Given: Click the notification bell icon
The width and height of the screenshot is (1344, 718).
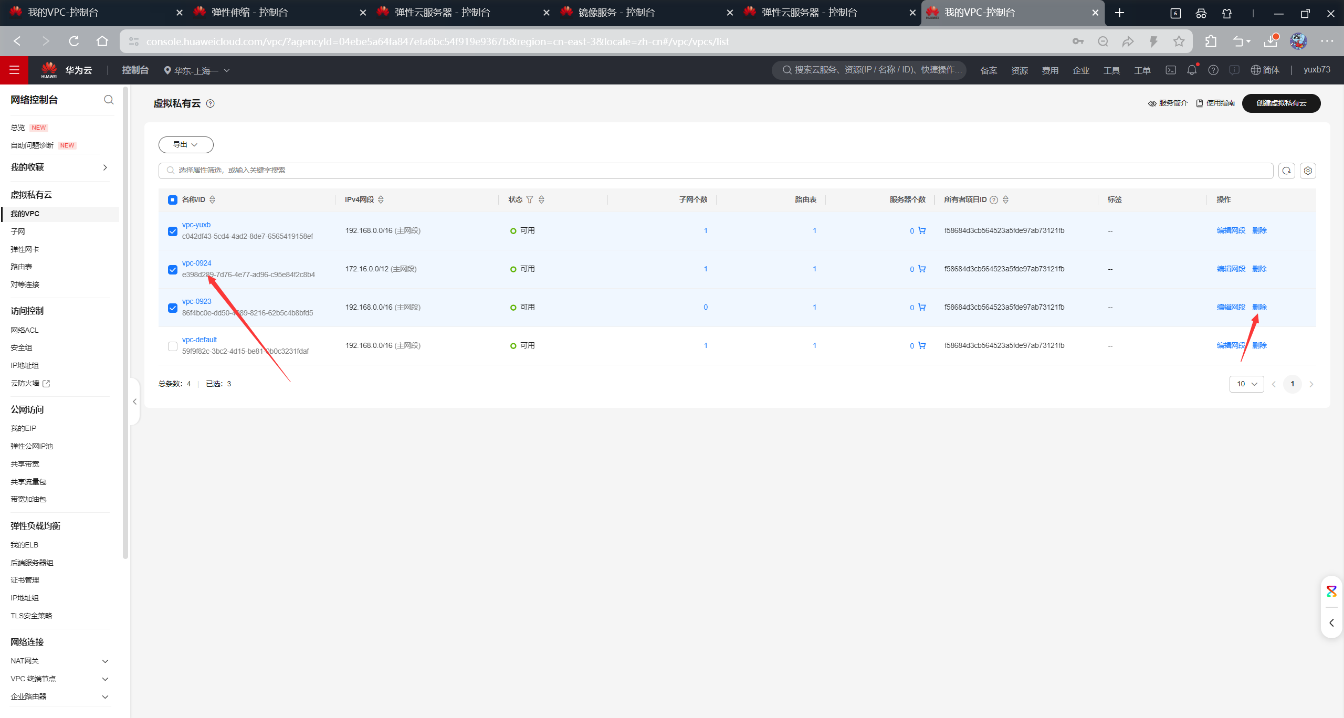Looking at the screenshot, I should (x=1192, y=70).
